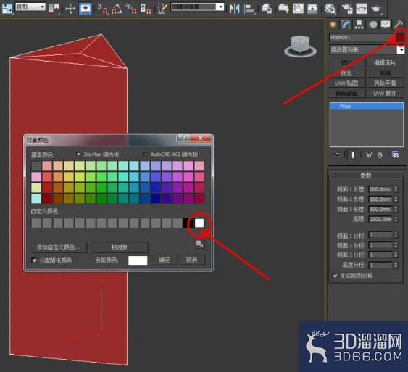Click the Render Production teapot
408x372 pixels.
click(x=376, y=8)
